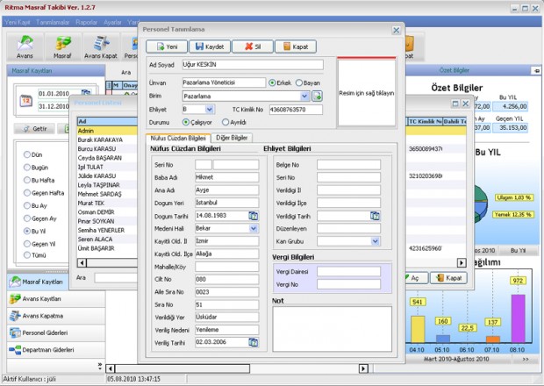Pin the Özet Bilgiler panel
This screenshot has width=544, height=386.
[536, 70]
